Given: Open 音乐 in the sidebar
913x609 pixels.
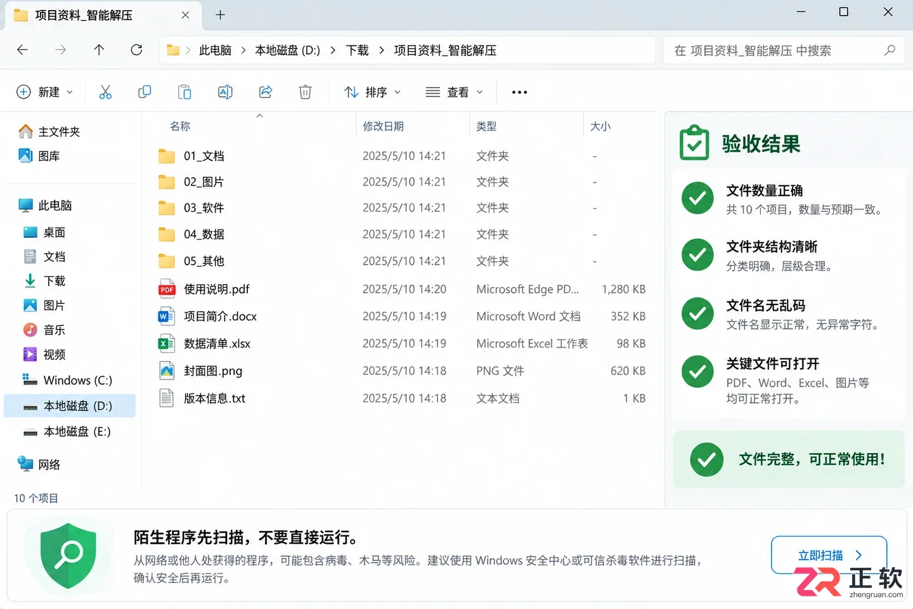Looking at the screenshot, I should pos(44,330).
